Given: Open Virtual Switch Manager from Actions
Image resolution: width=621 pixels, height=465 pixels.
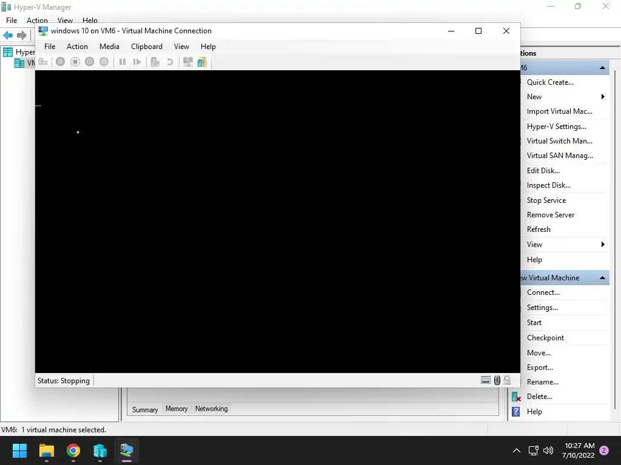Looking at the screenshot, I should click(560, 141).
